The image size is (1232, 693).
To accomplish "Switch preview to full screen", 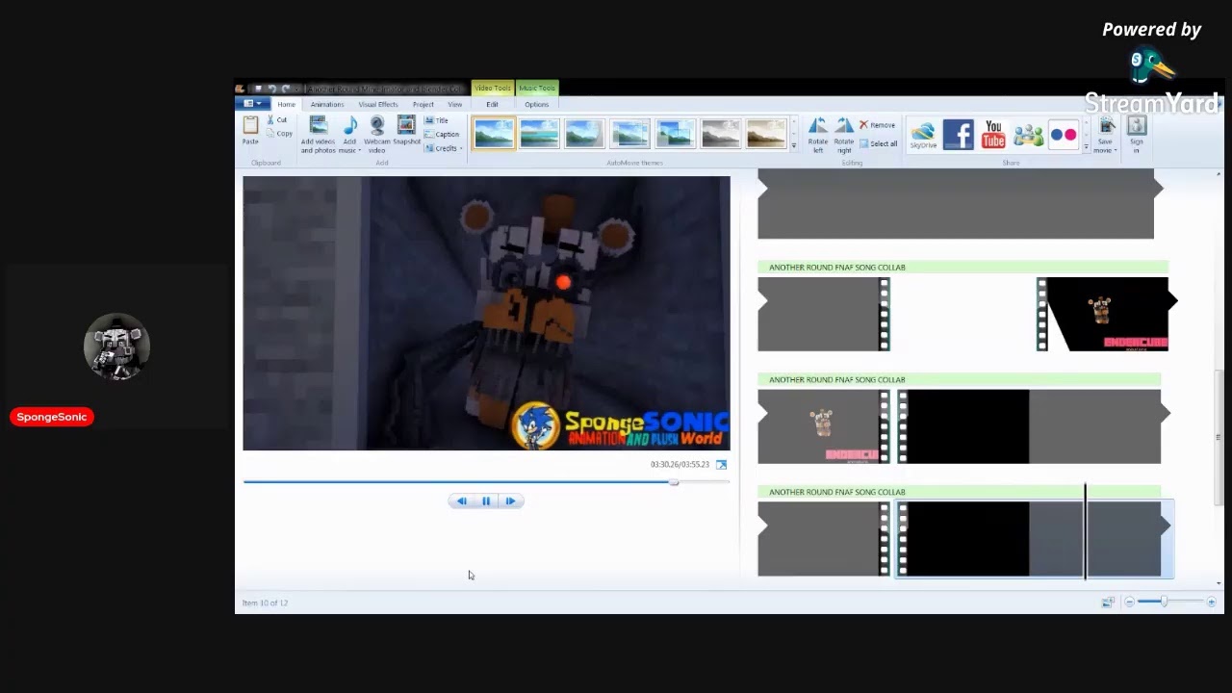I will pos(721,465).
